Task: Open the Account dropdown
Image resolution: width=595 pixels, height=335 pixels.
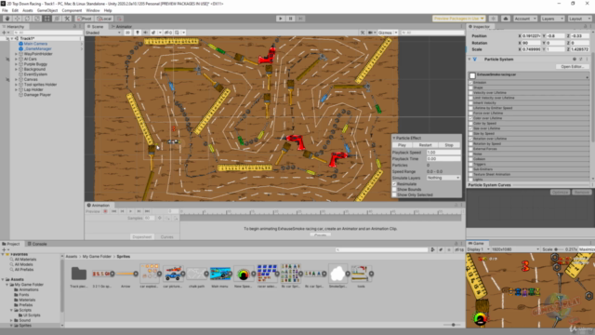Action: tap(525, 19)
